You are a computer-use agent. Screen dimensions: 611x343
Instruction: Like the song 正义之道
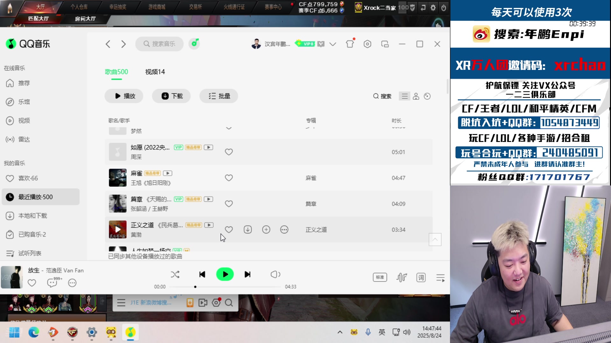click(229, 229)
